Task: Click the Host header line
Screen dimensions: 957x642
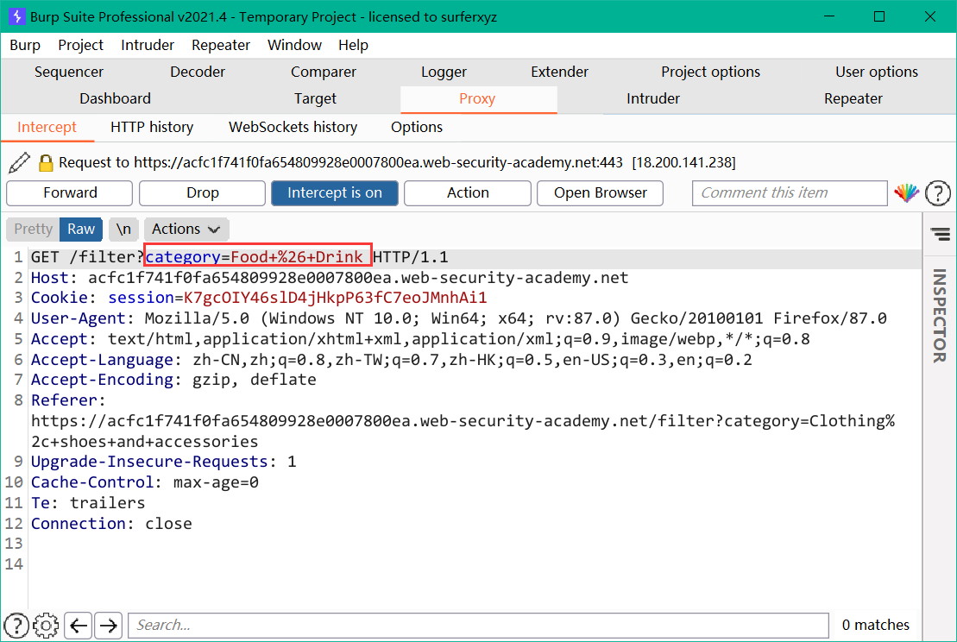Action: click(330, 278)
